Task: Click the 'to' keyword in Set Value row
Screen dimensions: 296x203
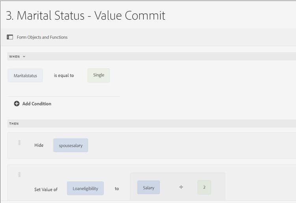Action: pyautogui.click(x=117, y=188)
